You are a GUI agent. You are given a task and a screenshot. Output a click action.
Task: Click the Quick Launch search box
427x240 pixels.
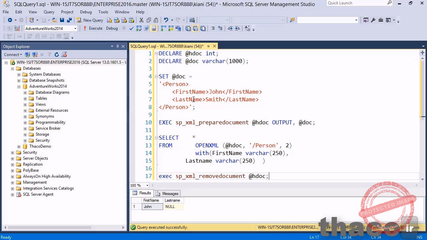click(x=356, y=3)
